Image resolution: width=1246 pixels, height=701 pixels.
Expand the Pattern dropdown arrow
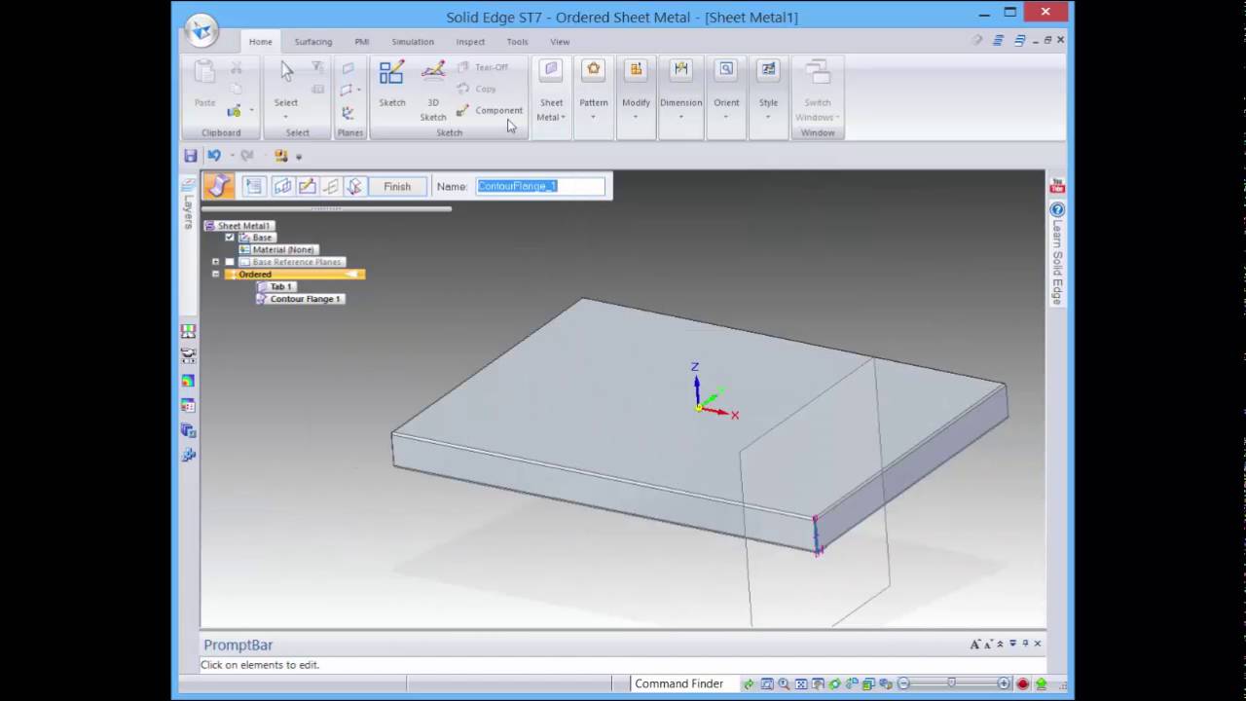pos(594,117)
